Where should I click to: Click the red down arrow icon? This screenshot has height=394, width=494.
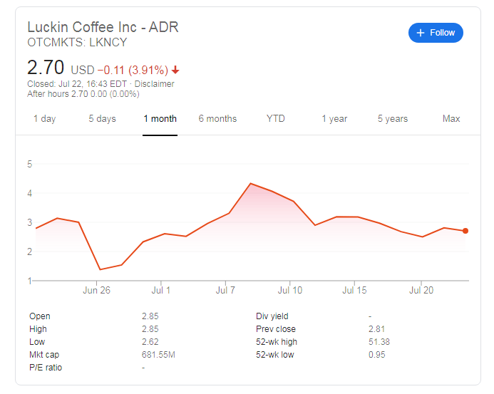pos(175,70)
